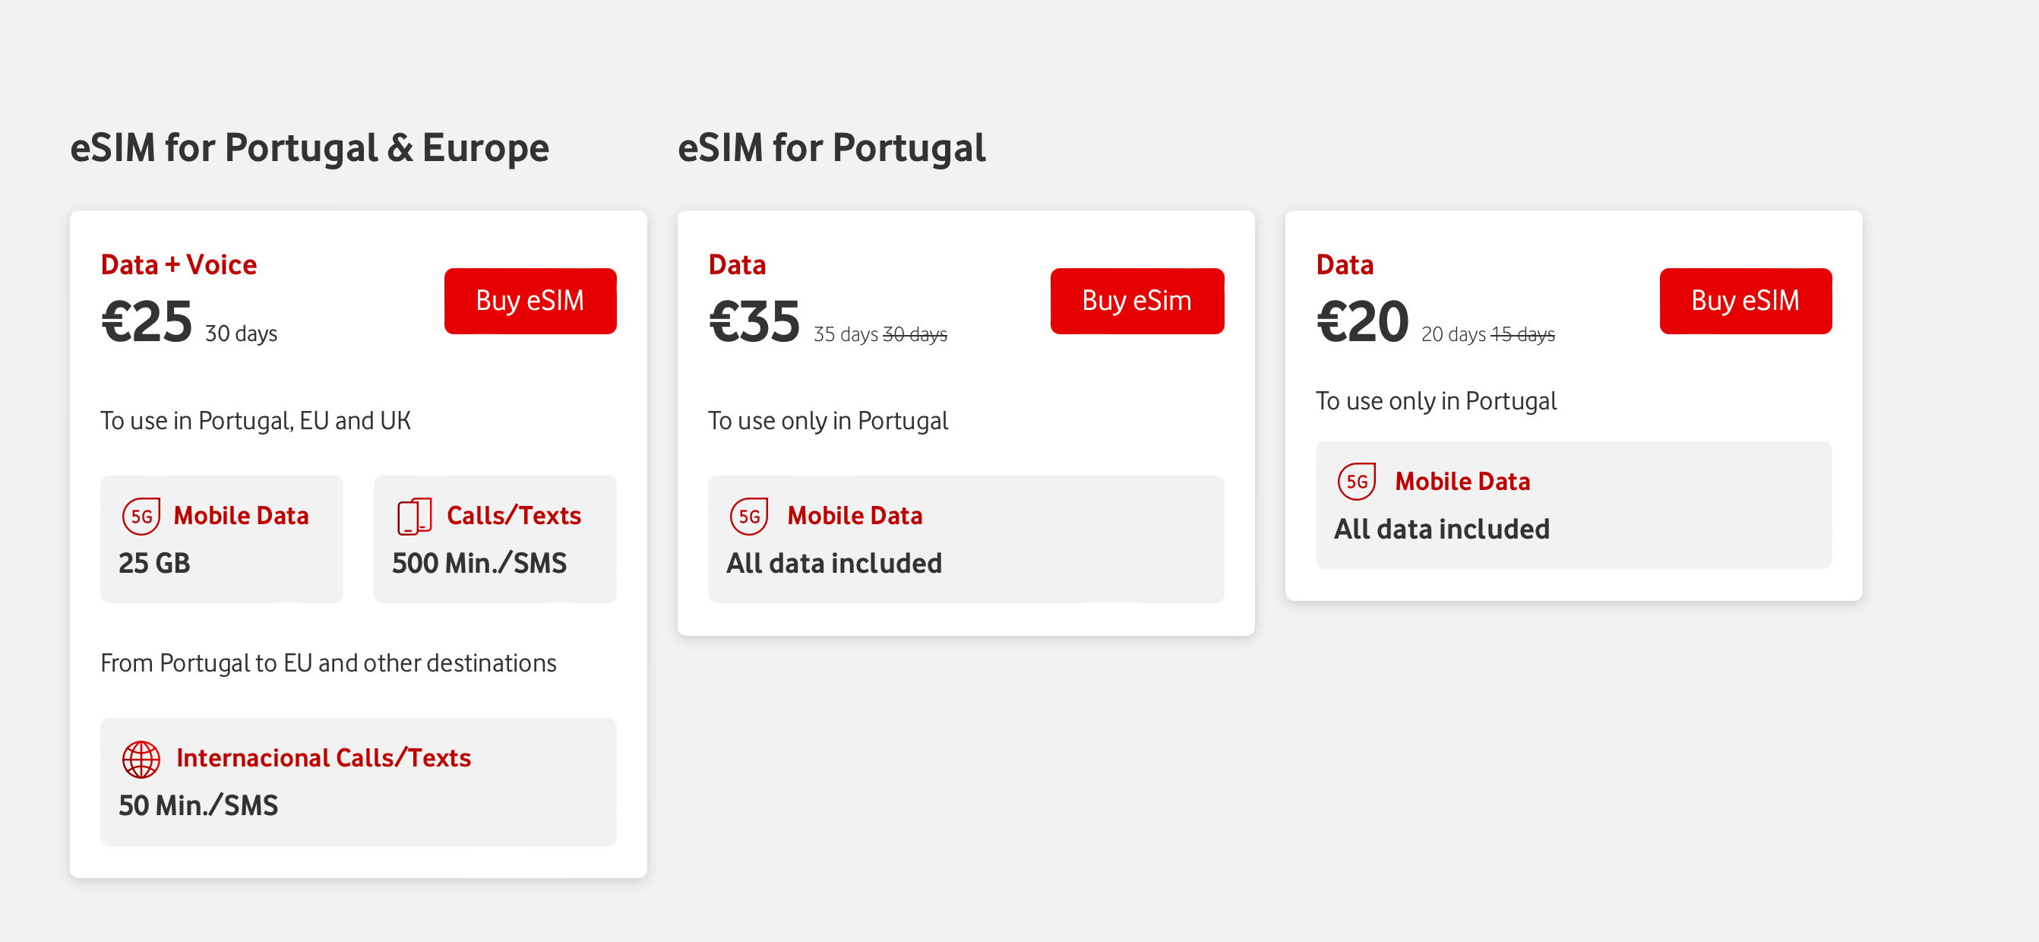Click the crossed-out '30 days' text
2039x942 pixels.
coord(915,335)
